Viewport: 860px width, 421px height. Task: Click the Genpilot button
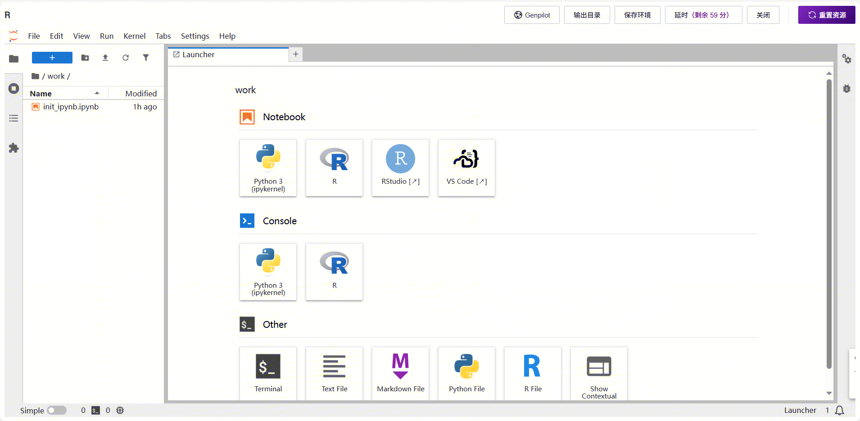pyautogui.click(x=532, y=15)
